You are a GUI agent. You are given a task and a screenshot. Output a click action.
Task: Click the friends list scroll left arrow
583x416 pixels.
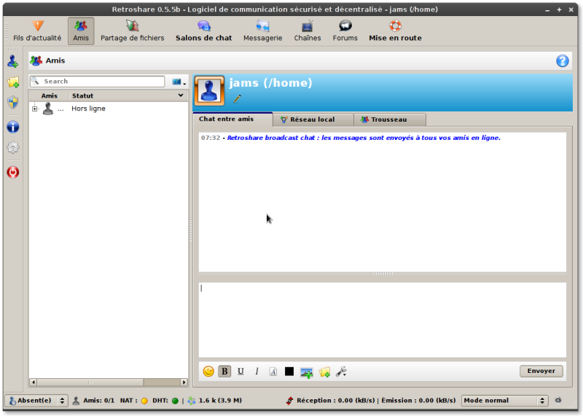point(34,382)
